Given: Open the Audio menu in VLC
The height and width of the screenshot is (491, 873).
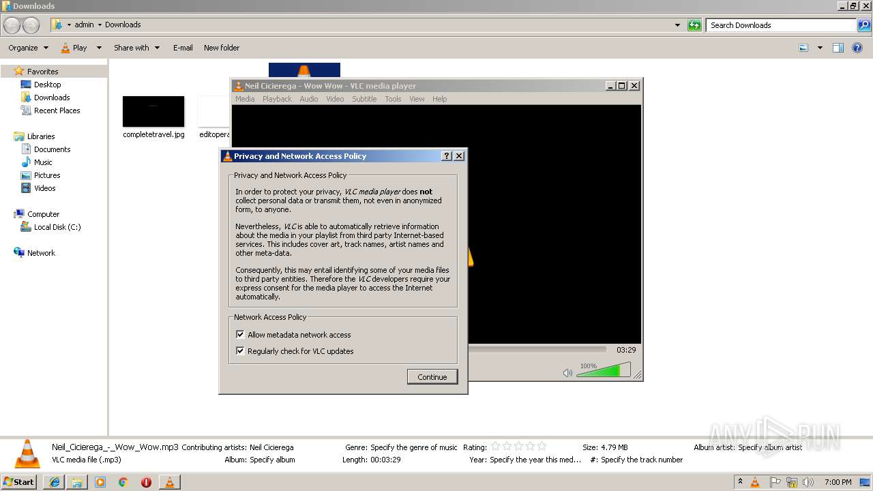Looking at the screenshot, I should 309,99.
